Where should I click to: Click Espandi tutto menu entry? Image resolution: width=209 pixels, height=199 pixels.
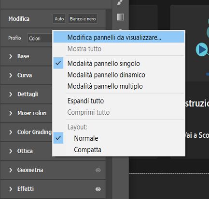click(x=119, y=101)
